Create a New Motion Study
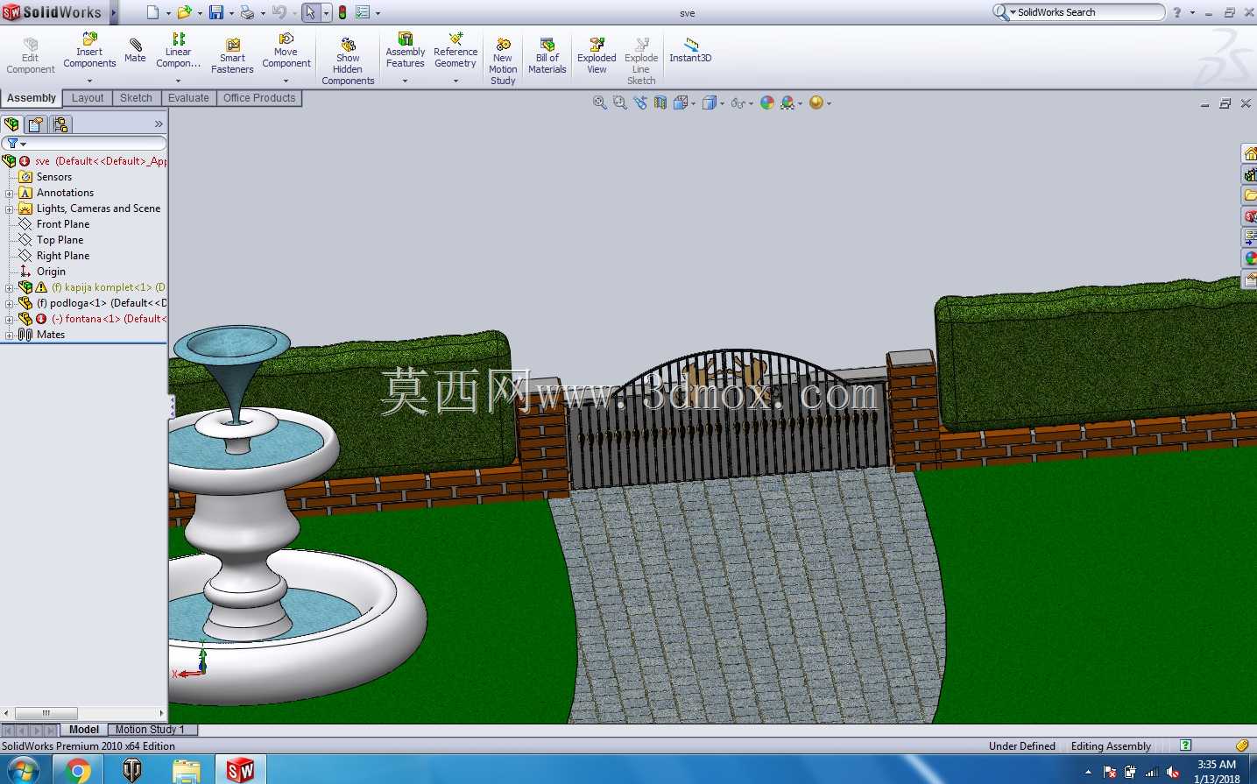Viewport: 1257px width, 784px height. 503,61
